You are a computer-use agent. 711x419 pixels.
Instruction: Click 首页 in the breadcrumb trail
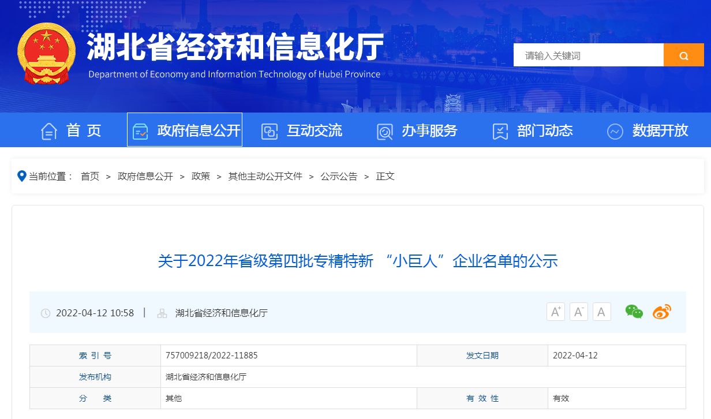tap(90, 177)
